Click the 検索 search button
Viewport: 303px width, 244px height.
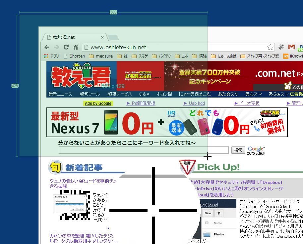pyautogui.click(x=238, y=150)
